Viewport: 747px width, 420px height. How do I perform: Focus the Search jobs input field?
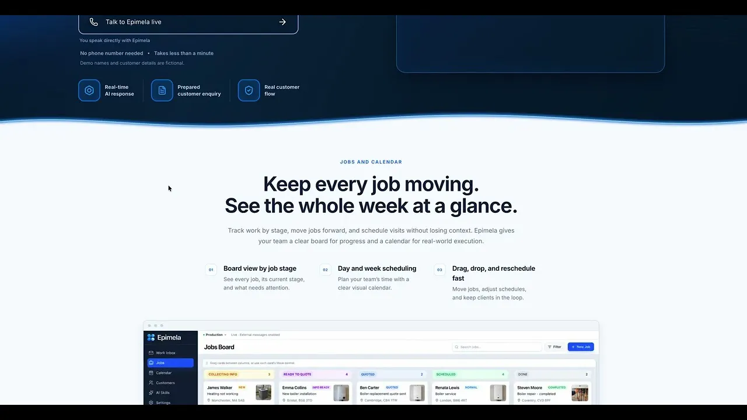tap(497, 347)
